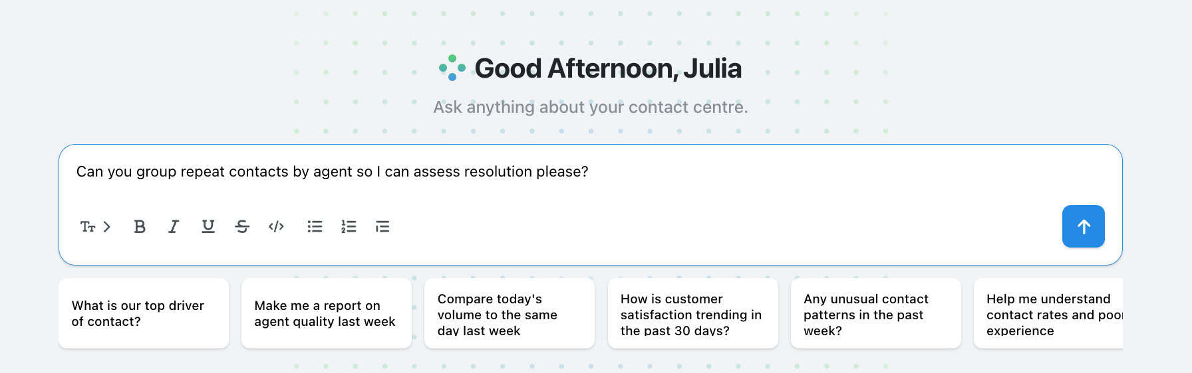This screenshot has width=1192, height=373.
Task: Choose "What is our top driver of contact?" suggestion
Action: pyautogui.click(x=144, y=313)
